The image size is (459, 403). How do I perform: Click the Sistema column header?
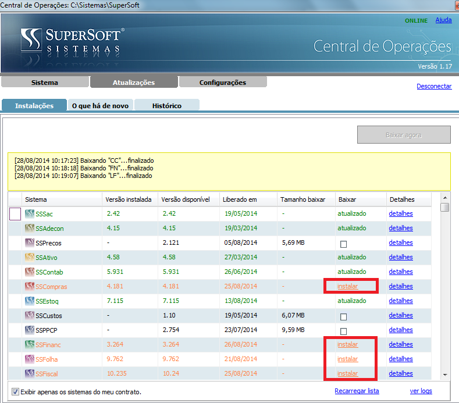62,199
